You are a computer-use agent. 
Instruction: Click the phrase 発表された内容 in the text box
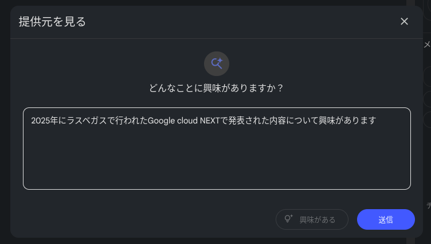pos(257,121)
